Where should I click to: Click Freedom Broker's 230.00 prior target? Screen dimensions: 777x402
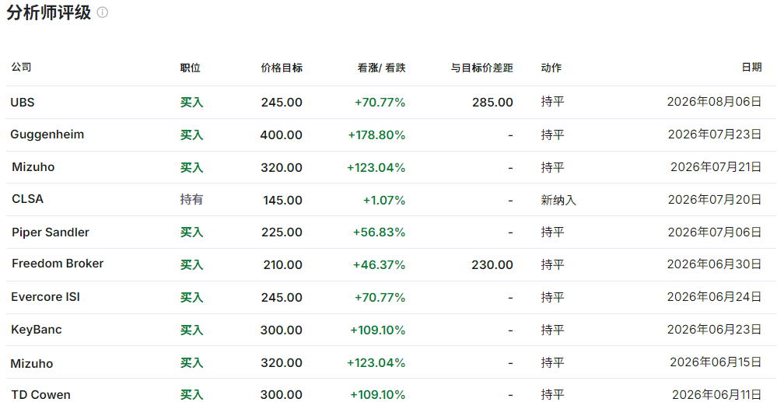click(x=492, y=264)
